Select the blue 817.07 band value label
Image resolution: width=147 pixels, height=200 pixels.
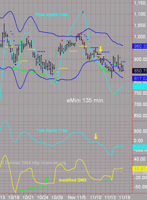(x=139, y=78)
